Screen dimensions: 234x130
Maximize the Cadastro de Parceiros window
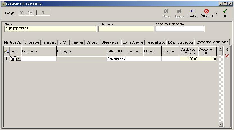coord(225,4)
